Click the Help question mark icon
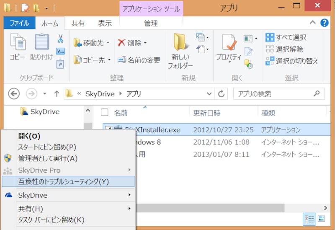 (x=324, y=23)
